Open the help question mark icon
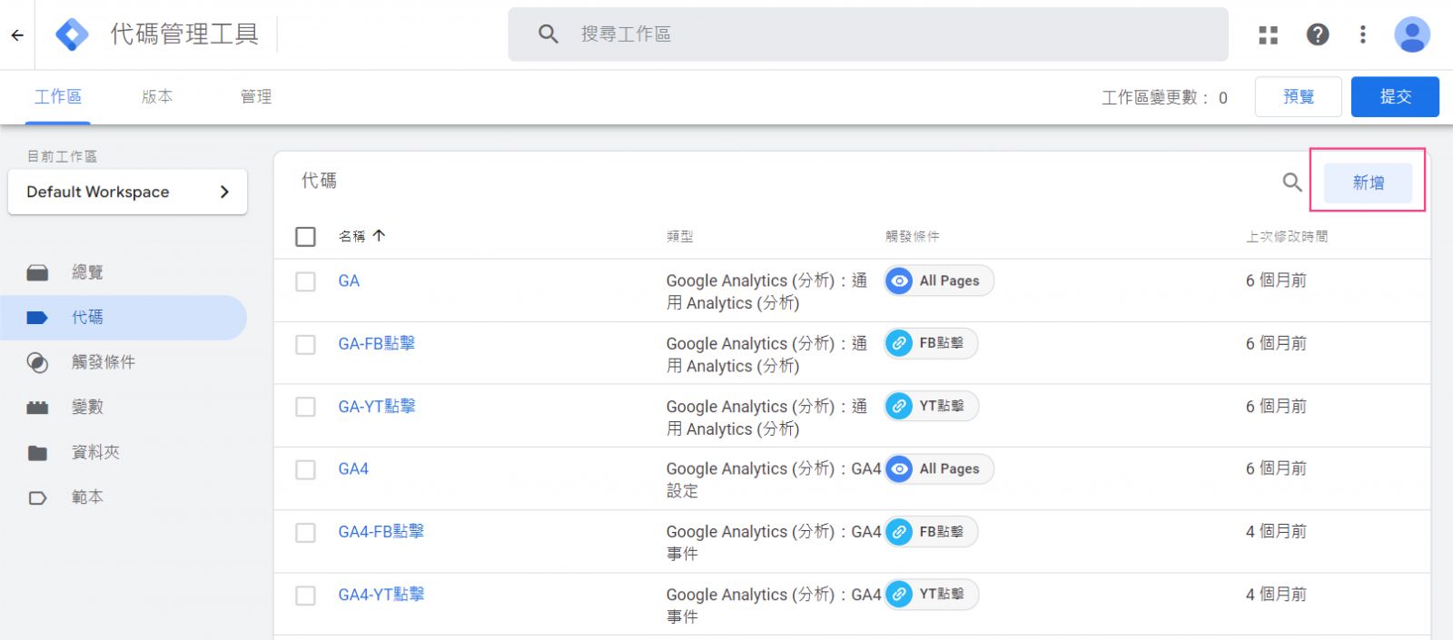The image size is (1453, 640). click(x=1317, y=34)
